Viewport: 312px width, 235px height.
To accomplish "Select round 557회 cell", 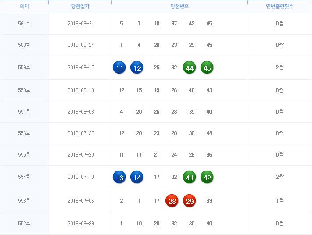I will point(24,111).
